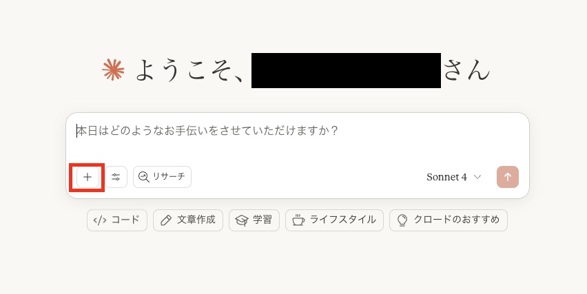Open the plus attachment menu
Screen dimensions: 587x294
point(87,177)
